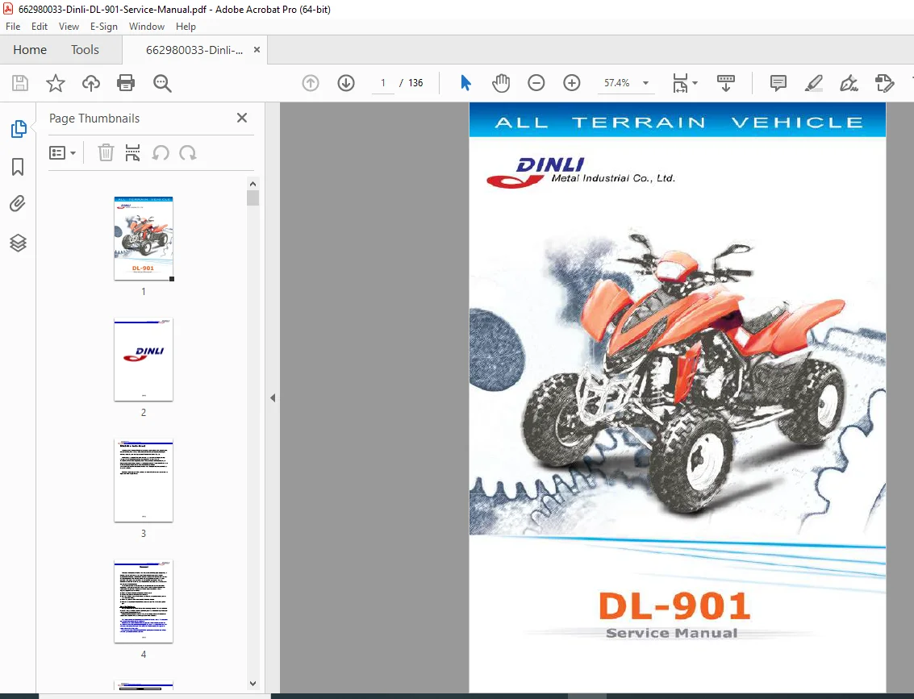This screenshot has width=914, height=699.
Task: Go to previous page arrow
Action: (x=311, y=83)
